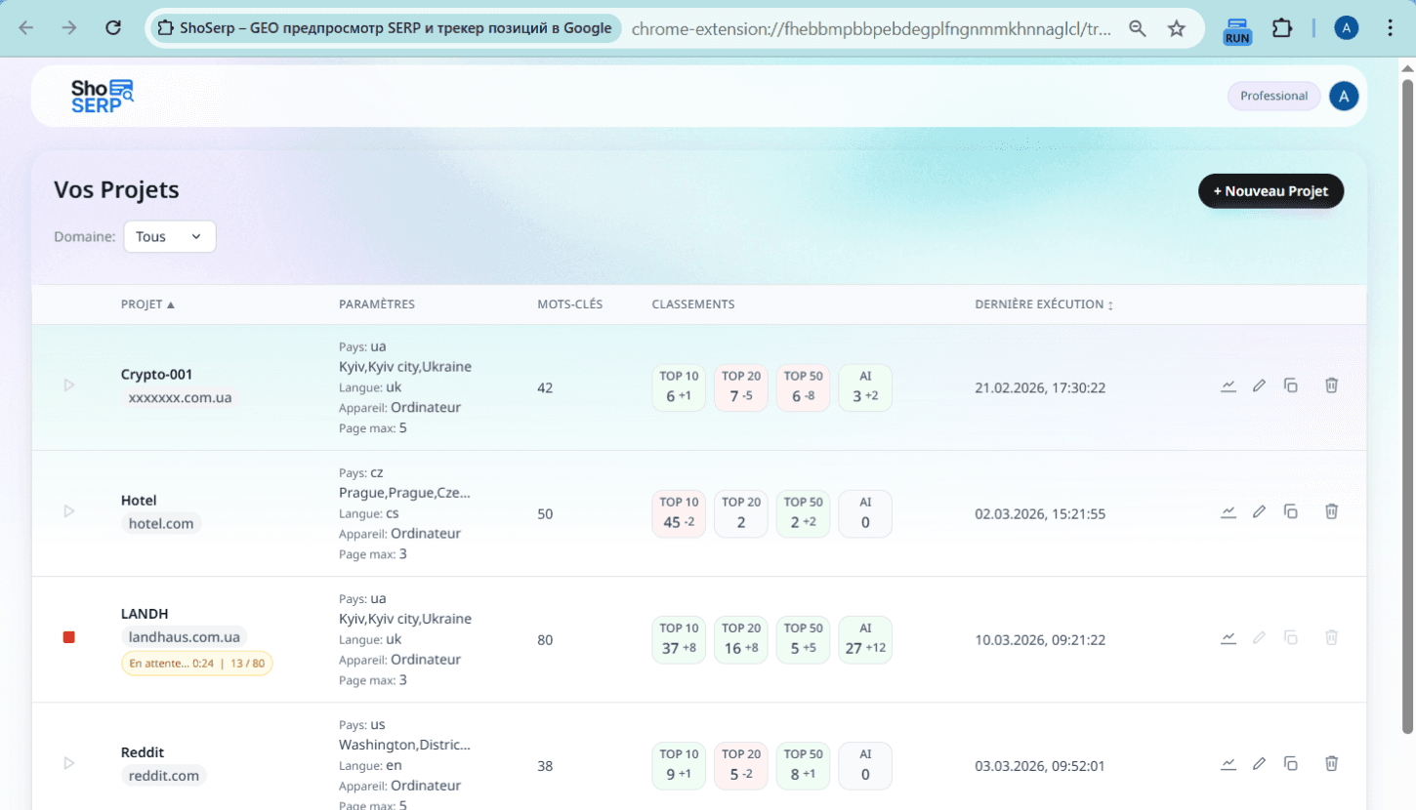
Task: Click the ShoSERP logo
Action: [102, 96]
